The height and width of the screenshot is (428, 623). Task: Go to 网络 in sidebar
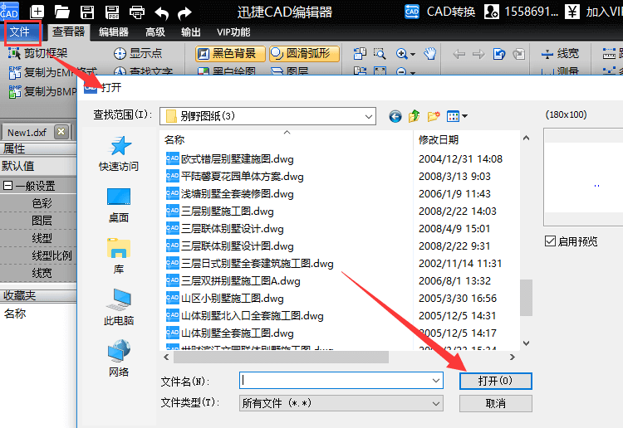click(x=119, y=358)
